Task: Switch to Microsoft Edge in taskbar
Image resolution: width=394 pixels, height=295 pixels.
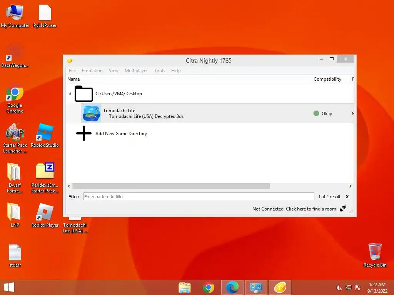Action: (232, 287)
